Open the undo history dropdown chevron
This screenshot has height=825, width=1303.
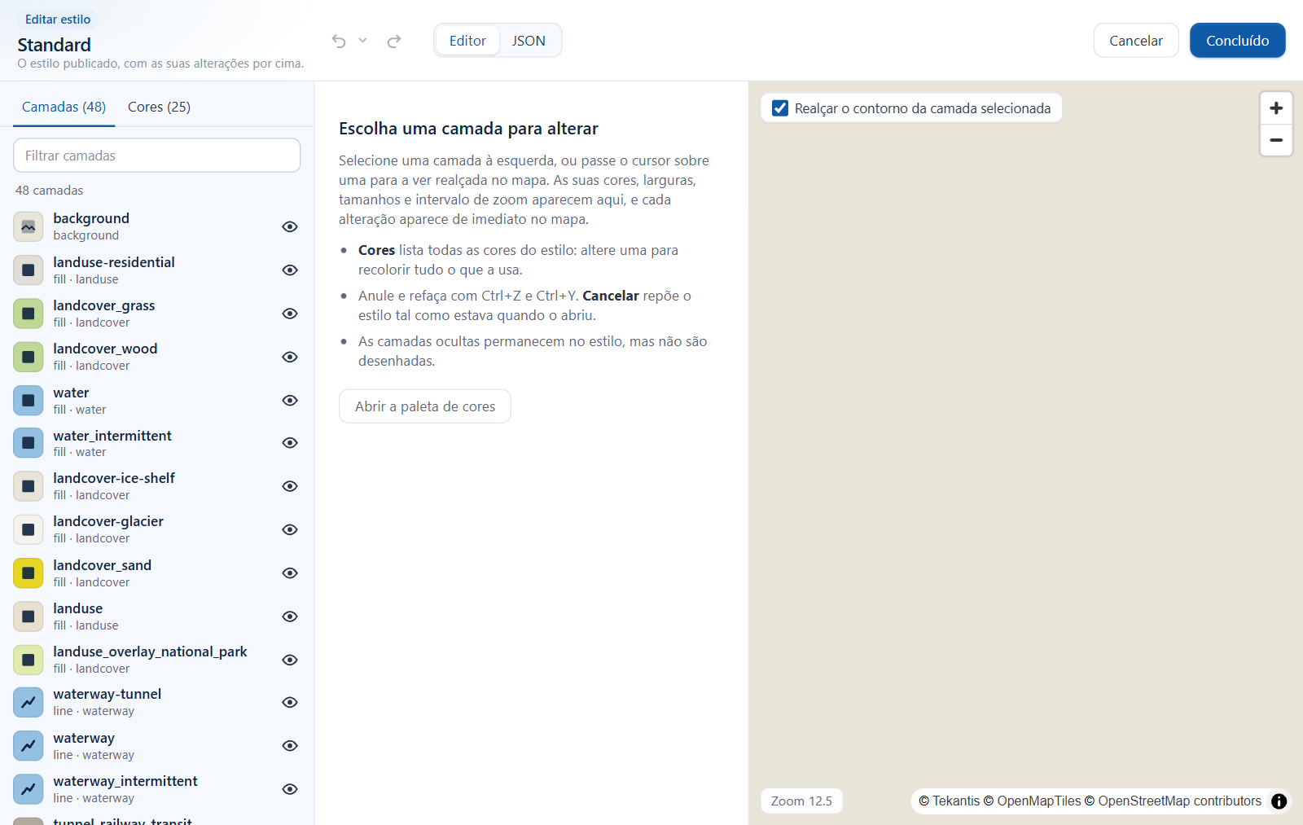click(362, 40)
